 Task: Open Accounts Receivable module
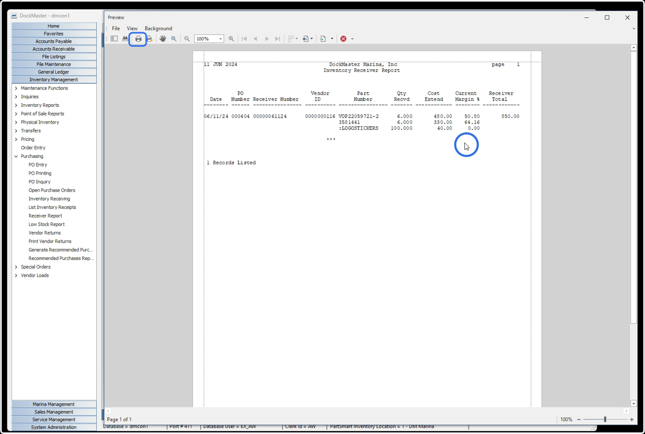click(x=54, y=49)
